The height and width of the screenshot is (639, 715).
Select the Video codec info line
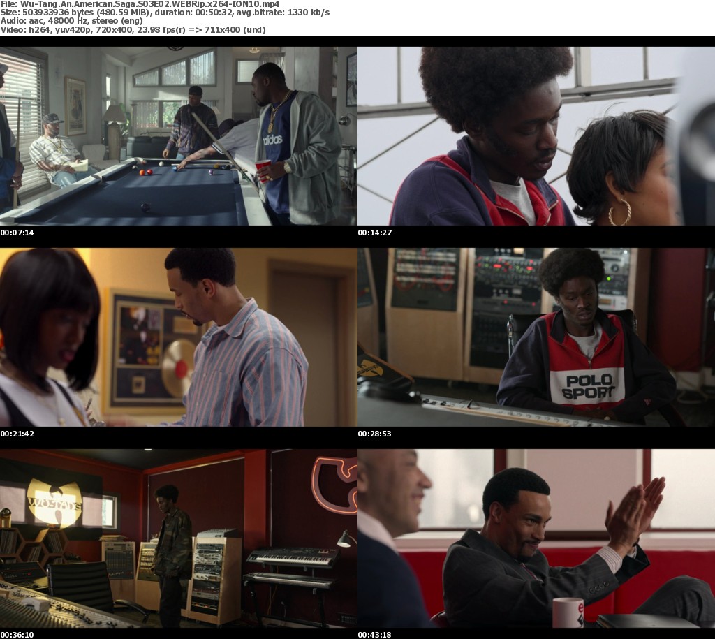coord(133,30)
